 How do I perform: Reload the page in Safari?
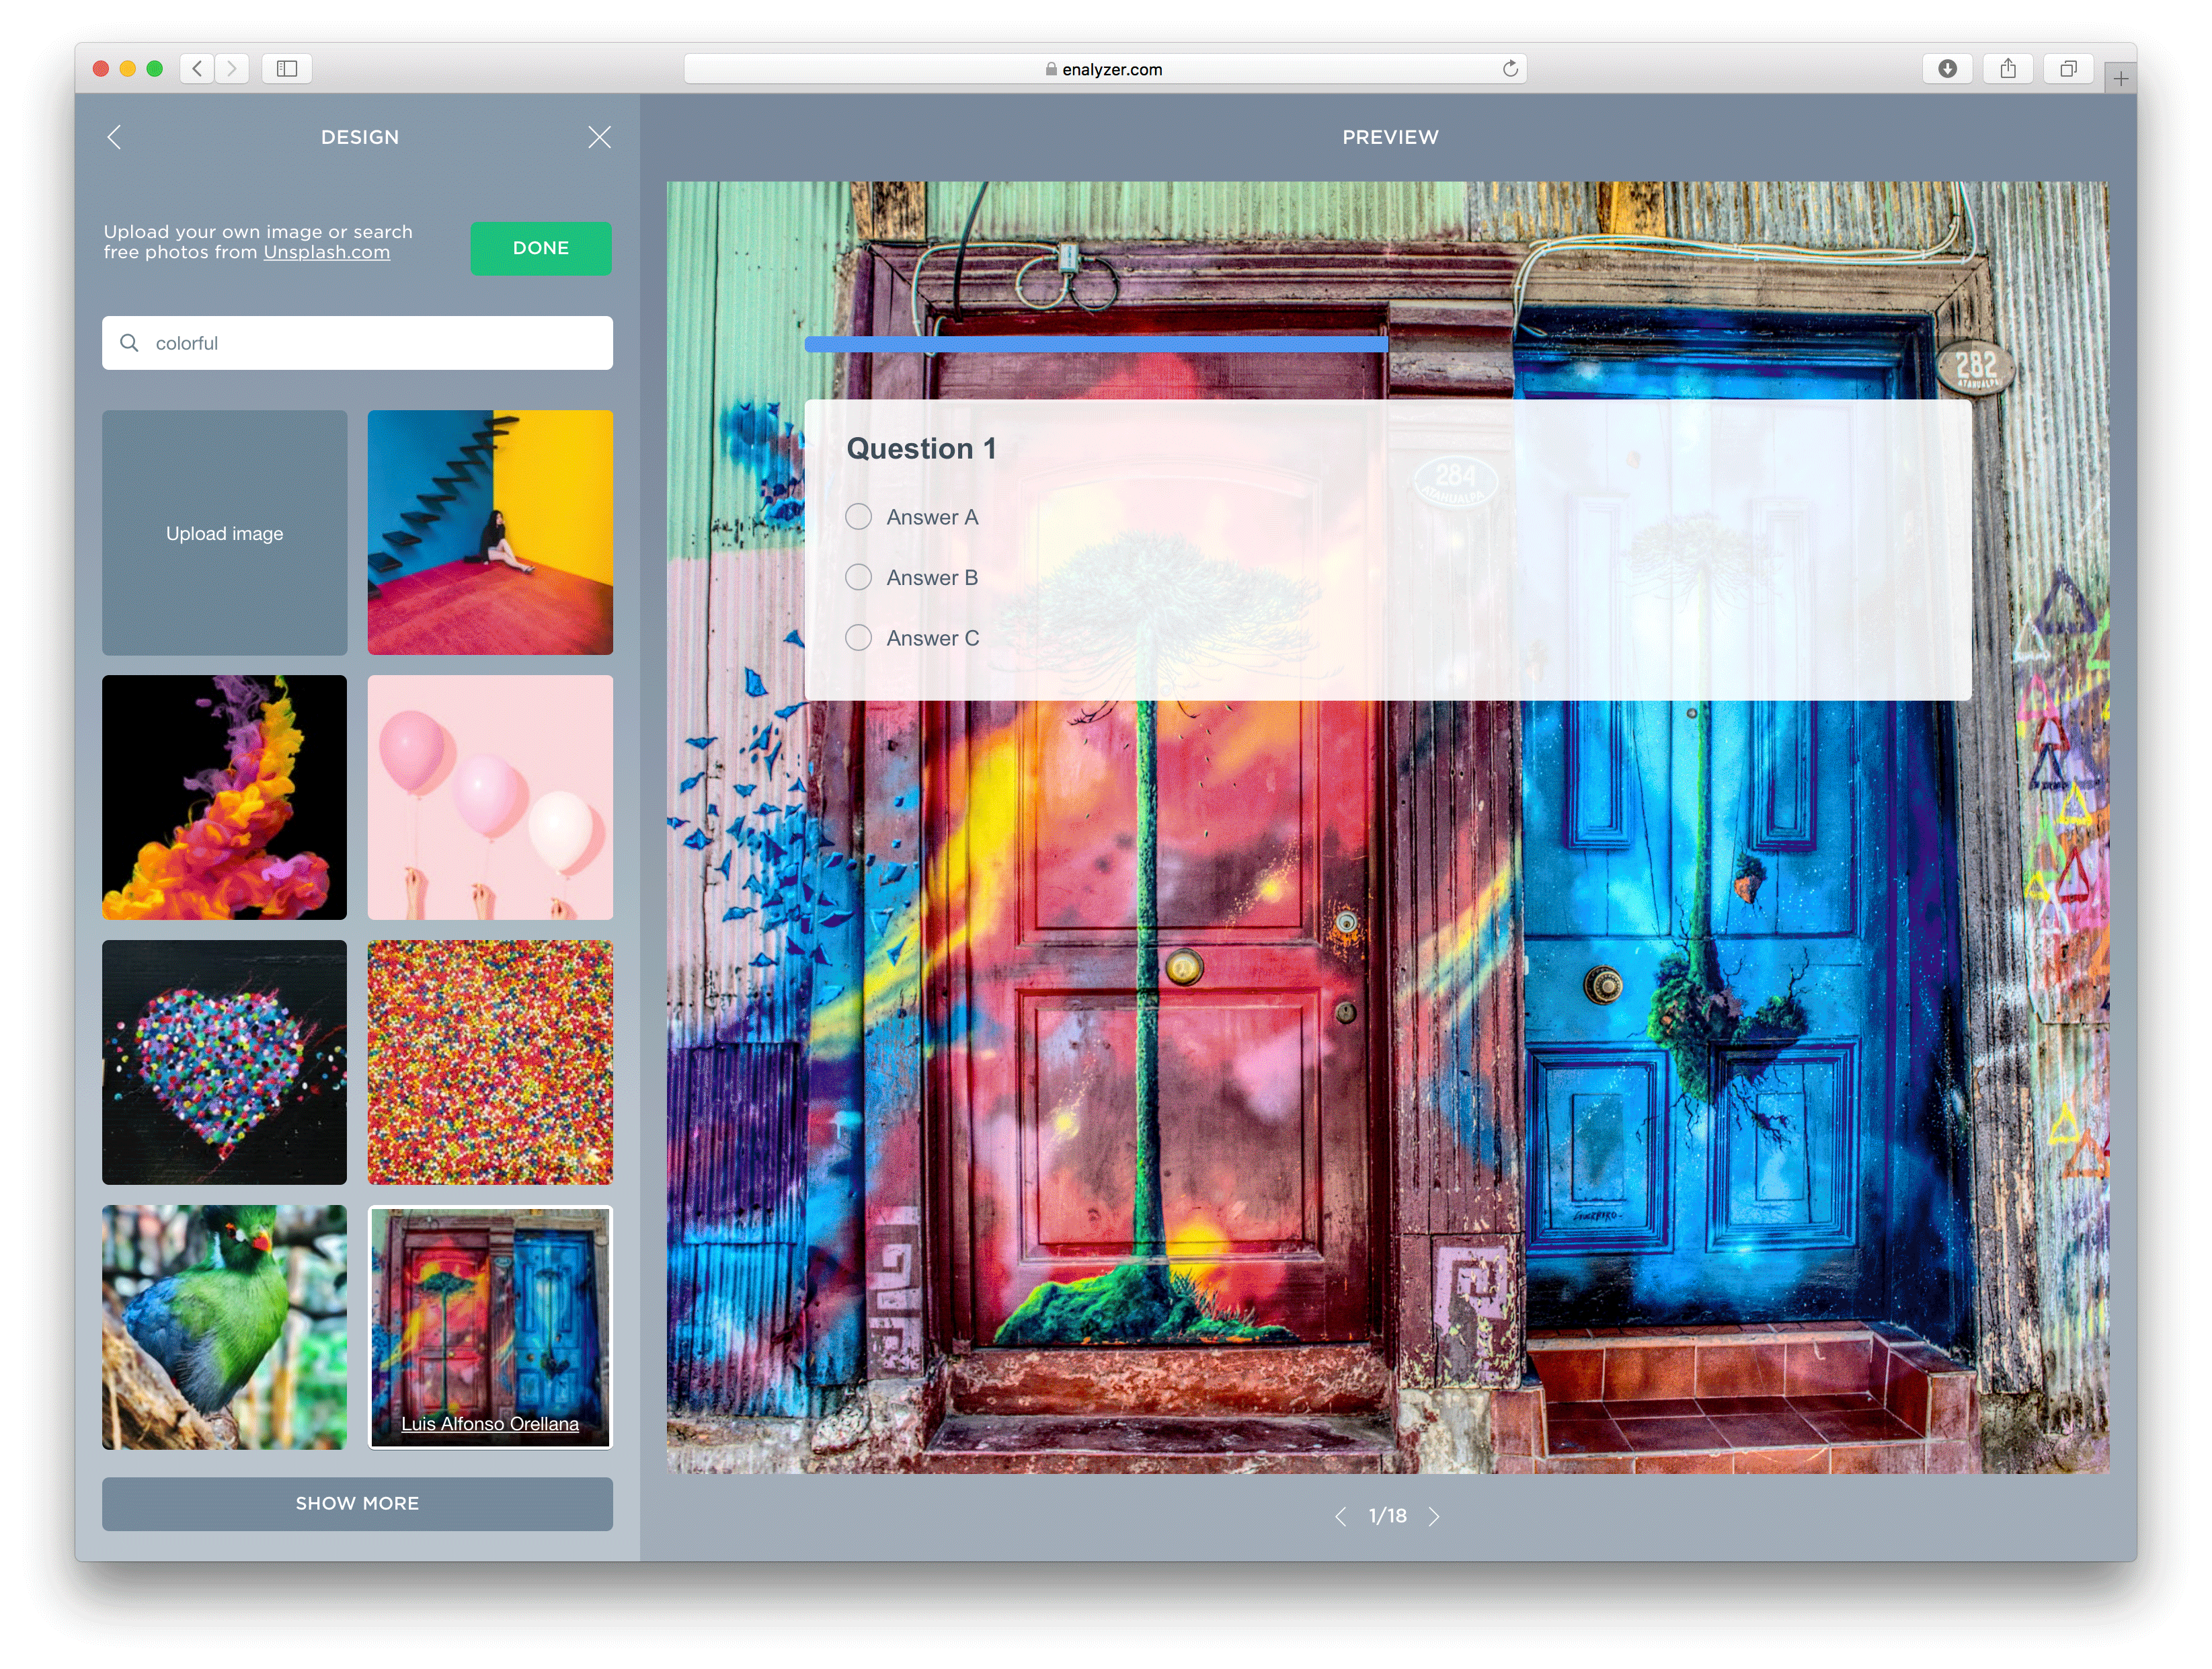click(1510, 69)
